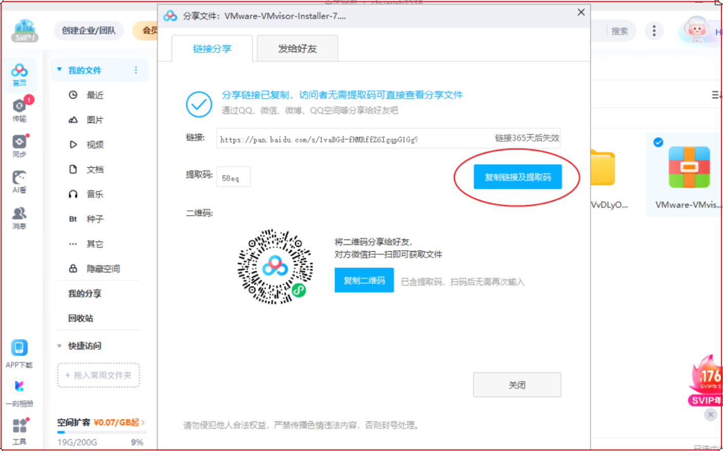Open 我的分享 in the sidebar
Image resolution: width=723 pixels, height=451 pixels.
[x=85, y=293]
